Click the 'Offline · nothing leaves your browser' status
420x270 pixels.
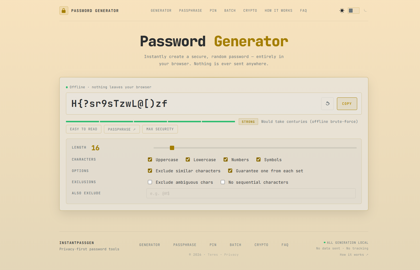click(109, 87)
